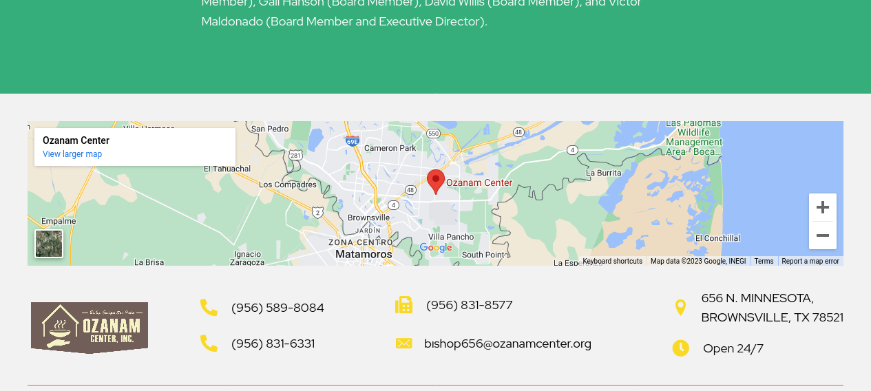
Task: Click the Villa Pancho map label
Action: coord(451,237)
